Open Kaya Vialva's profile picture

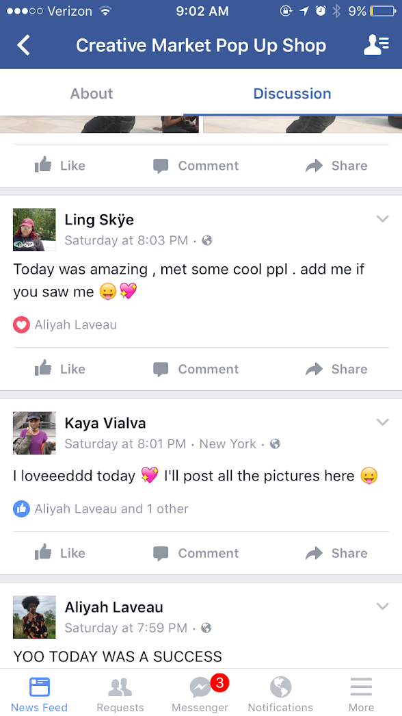click(x=34, y=433)
